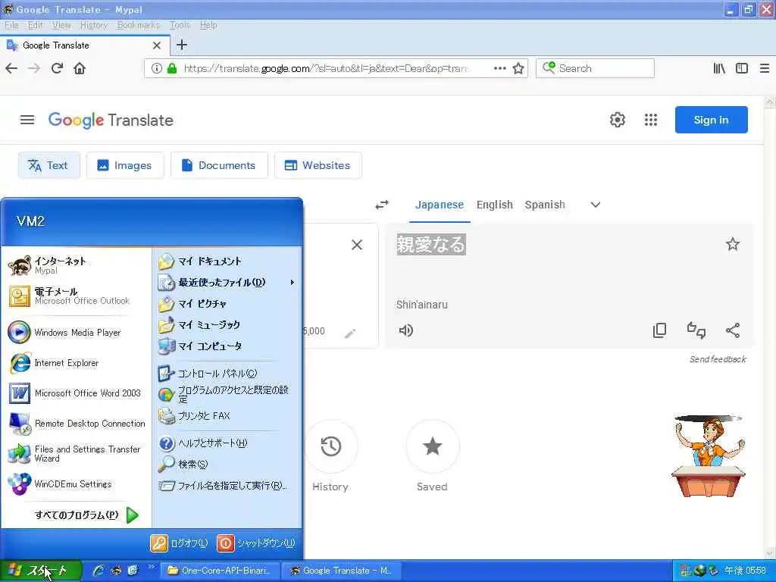Reload the current page
The width and height of the screenshot is (776, 582).
tap(57, 68)
